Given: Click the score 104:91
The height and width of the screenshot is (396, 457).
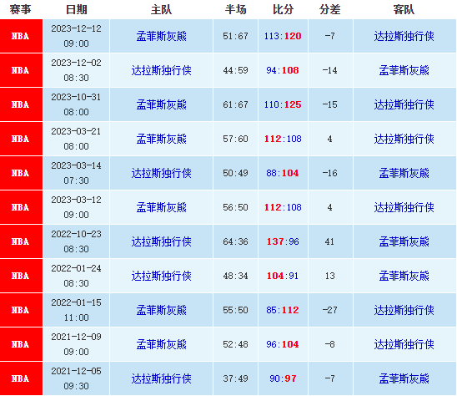Looking at the screenshot, I should pos(283,276).
